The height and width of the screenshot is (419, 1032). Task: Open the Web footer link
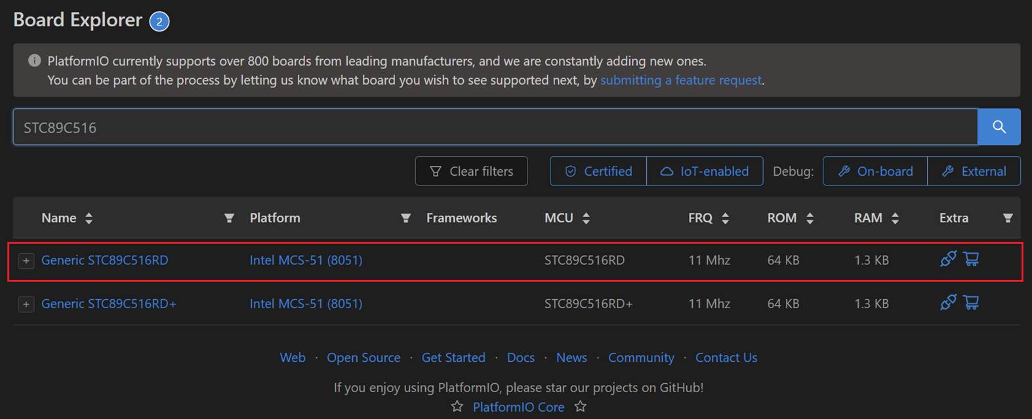point(293,357)
